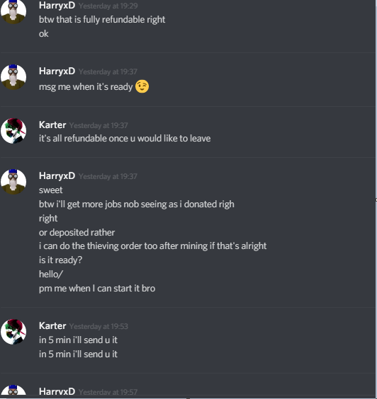Open HarryxD's profile from the 19:29 username
This screenshot has width=377, height=399.
click(x=57, y=6)
